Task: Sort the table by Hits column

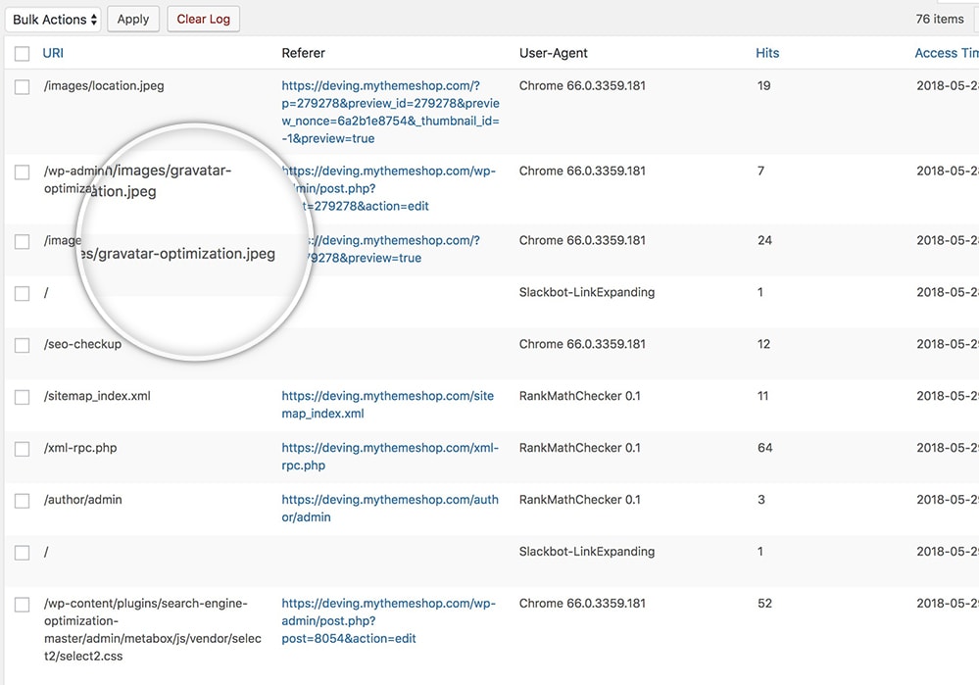Action: coord(767,53)
